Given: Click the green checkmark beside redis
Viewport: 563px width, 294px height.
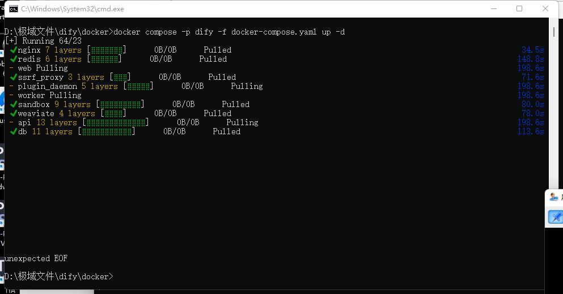Looking at the screenshot, I should (x=14, y=59).
